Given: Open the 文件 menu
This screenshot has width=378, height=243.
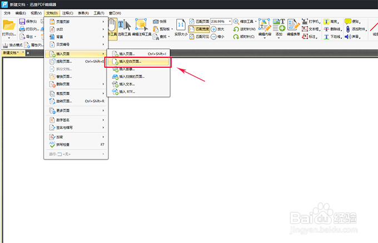Looking at the screenshot, I should point(7,13).
